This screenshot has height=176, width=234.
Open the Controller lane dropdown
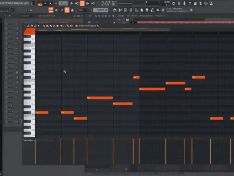[29, 140]
